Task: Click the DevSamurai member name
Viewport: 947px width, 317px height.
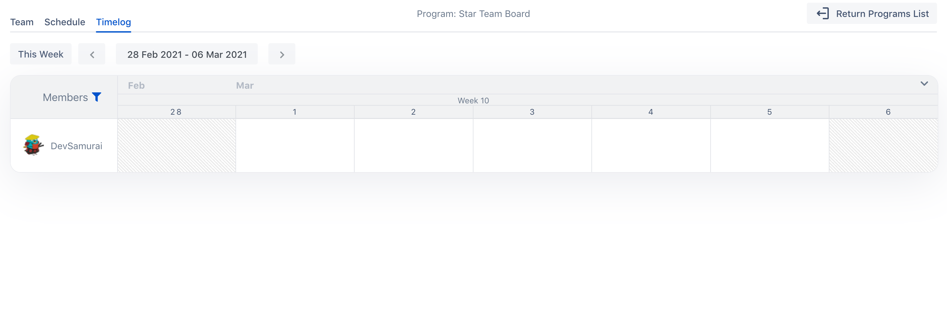Action: (x=77, y=146)
